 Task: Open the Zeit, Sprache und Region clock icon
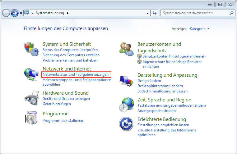127,105
